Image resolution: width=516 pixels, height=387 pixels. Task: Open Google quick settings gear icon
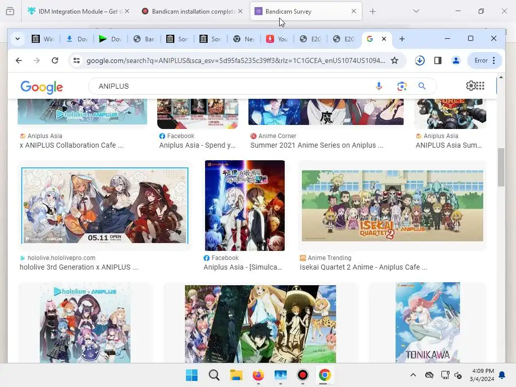(471, 86)
